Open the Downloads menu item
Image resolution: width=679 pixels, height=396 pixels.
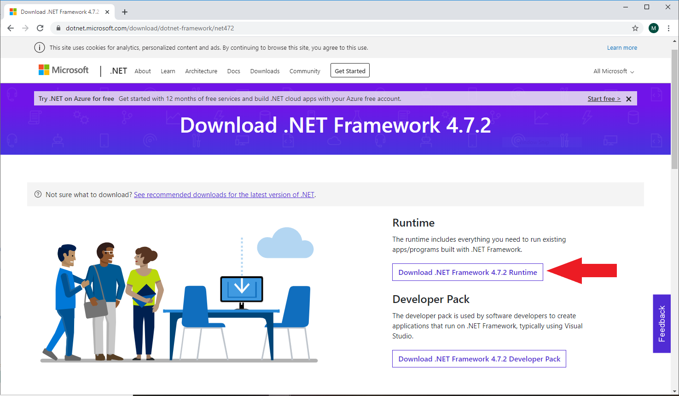coord(265,71)
